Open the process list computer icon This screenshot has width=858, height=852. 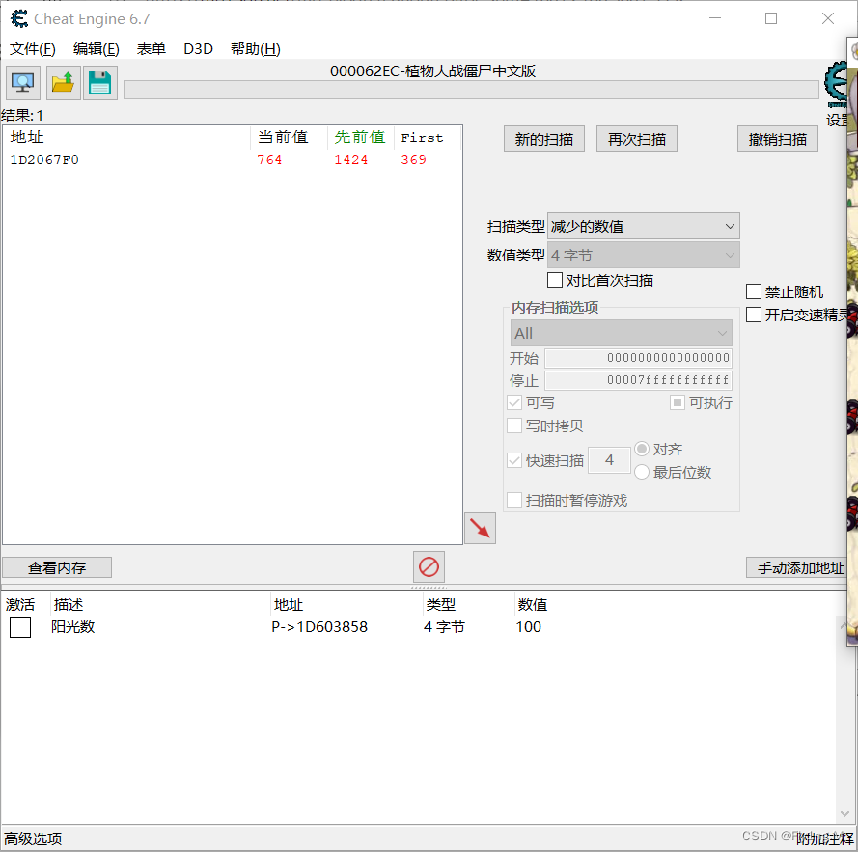(23, 83)
